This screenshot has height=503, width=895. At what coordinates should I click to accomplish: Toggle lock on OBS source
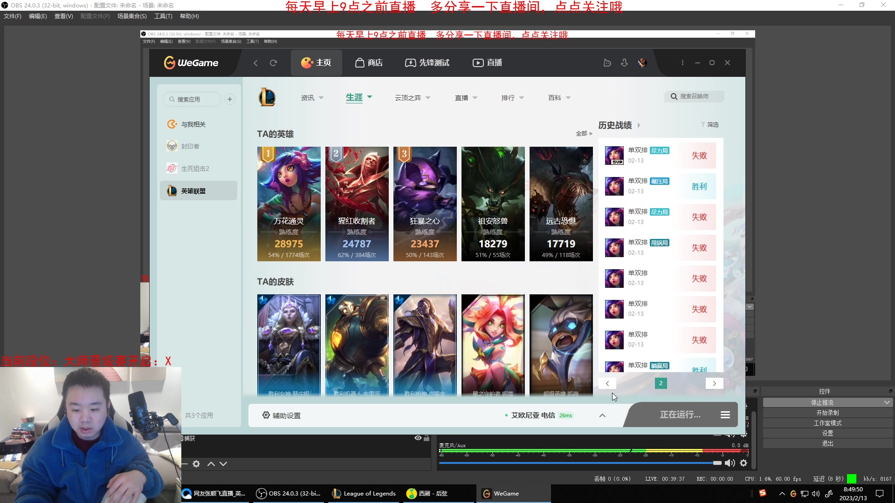(427, 438)
